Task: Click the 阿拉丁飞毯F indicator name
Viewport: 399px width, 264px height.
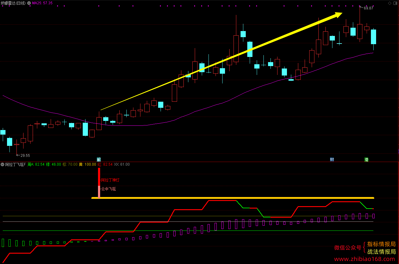Action: tap(16, 164)
